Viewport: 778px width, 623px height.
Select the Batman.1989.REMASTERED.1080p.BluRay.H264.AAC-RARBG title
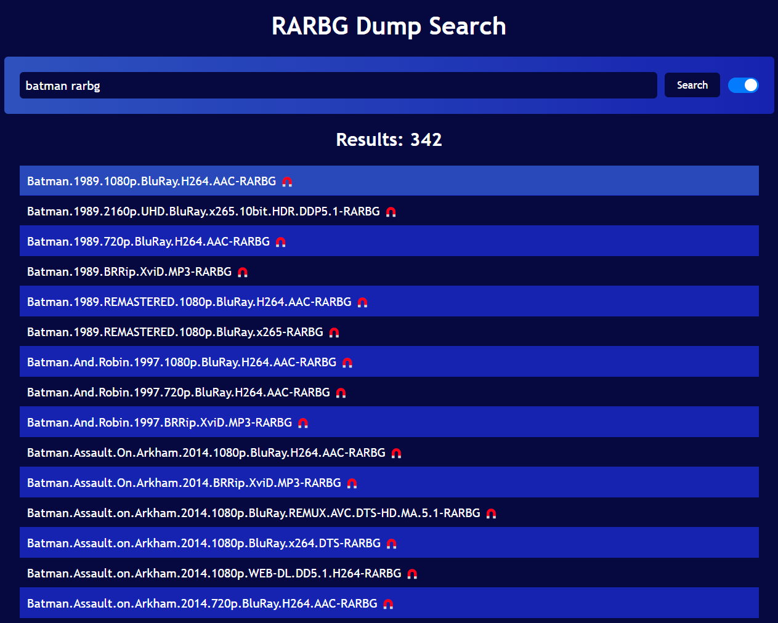click(189, 302)
